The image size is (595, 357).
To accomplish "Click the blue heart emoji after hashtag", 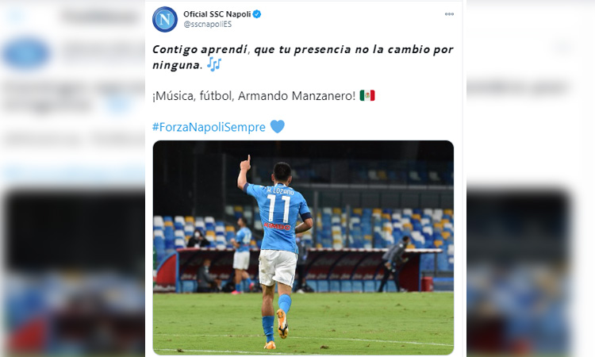I will coord(278,126).
